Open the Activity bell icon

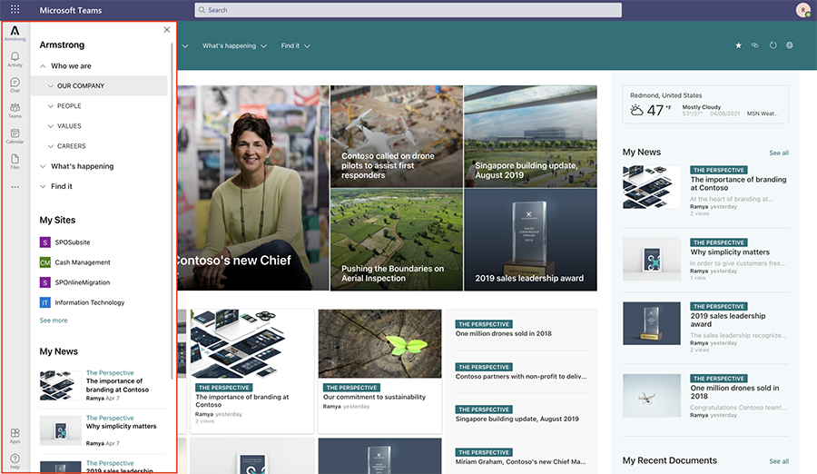[15, 59]
